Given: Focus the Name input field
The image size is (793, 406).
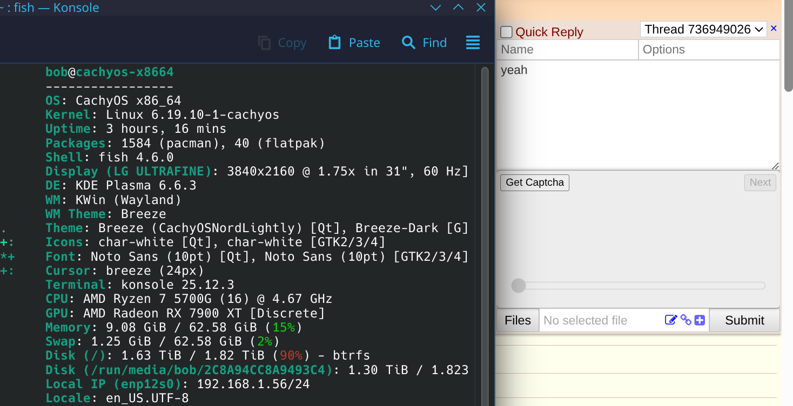Looking at the screenshot, I should pos(567,50).
